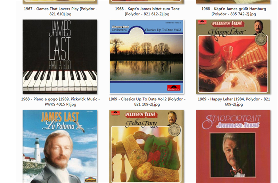Image resolution: width=278 pixels, height=183 pixels.
Task: Click the partial thumbnail above Games That Lovers Play
Action: 60,2
